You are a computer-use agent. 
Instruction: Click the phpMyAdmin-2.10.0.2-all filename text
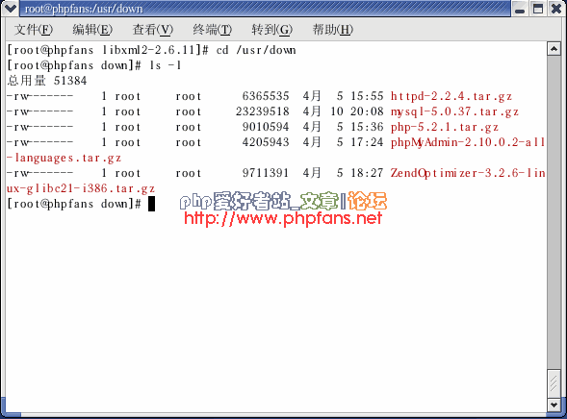click(468, 142)
